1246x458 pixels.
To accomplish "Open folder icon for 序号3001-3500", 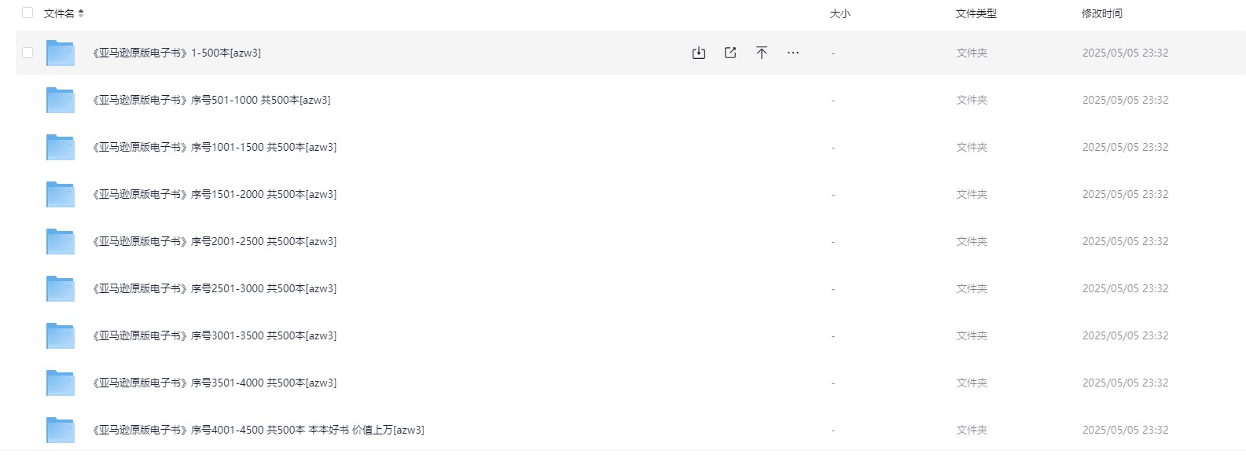I will click(x=61, y=335).
